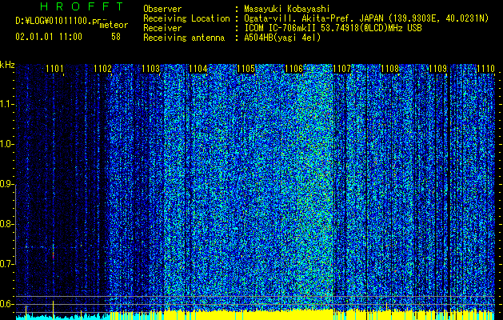Select the 1108 time marker
This screenshot has width=503, height=320.
click(389, 69)
